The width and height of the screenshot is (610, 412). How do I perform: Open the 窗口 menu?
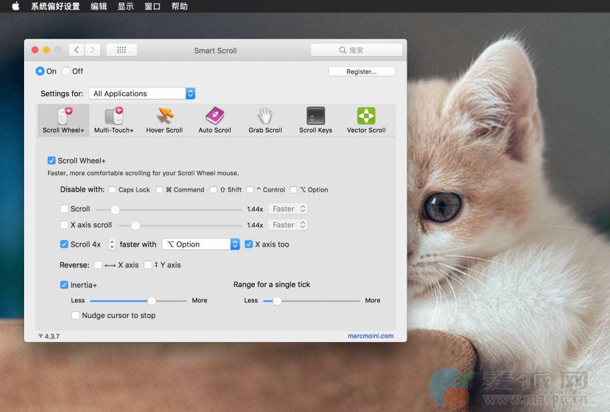click(152, 6)
